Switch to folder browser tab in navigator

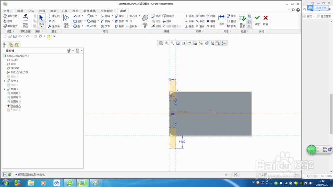[11, 45]
